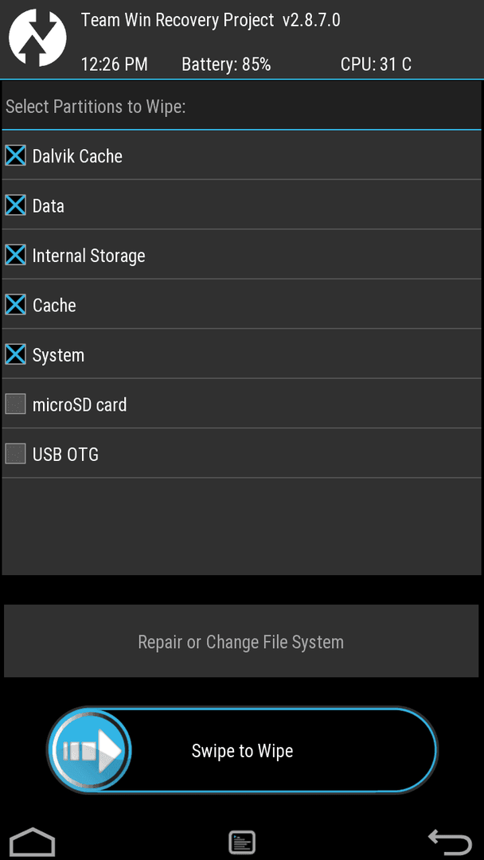This screenshot has height=860, width=484.
Task: Check the USB OTG checkbox
Action: [16, 455]
